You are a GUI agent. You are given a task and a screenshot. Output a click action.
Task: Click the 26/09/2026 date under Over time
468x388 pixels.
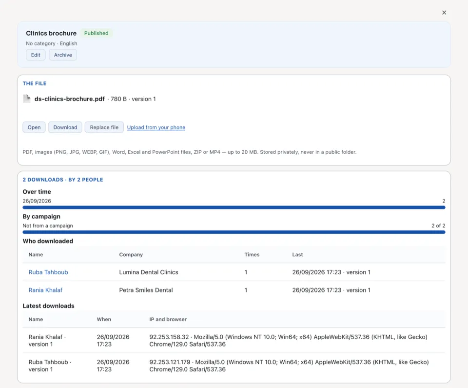pyautogui.click(x=37, y=201)
